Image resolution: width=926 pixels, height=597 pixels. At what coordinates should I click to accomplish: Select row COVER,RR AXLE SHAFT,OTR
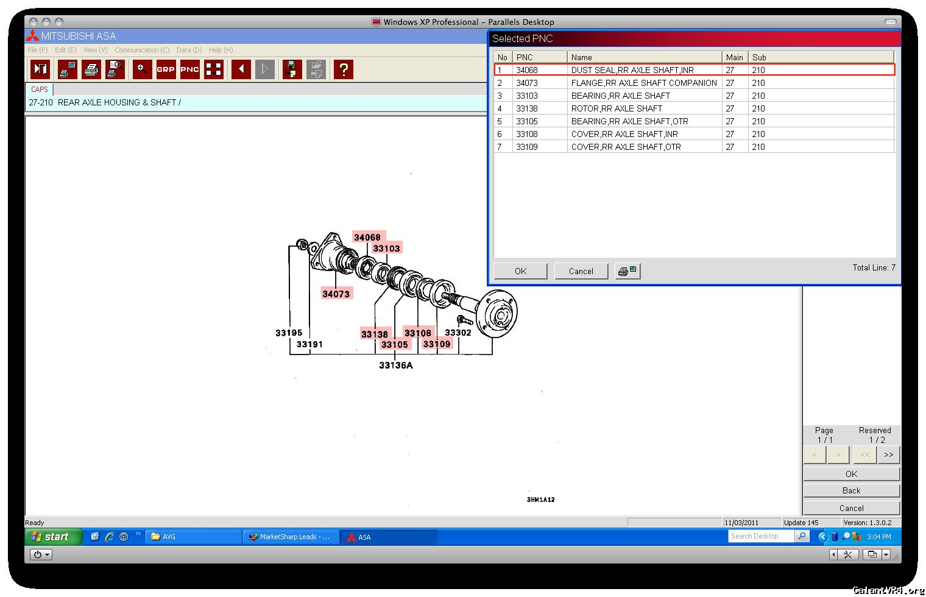pyautogui.click(x=694, y=147)
